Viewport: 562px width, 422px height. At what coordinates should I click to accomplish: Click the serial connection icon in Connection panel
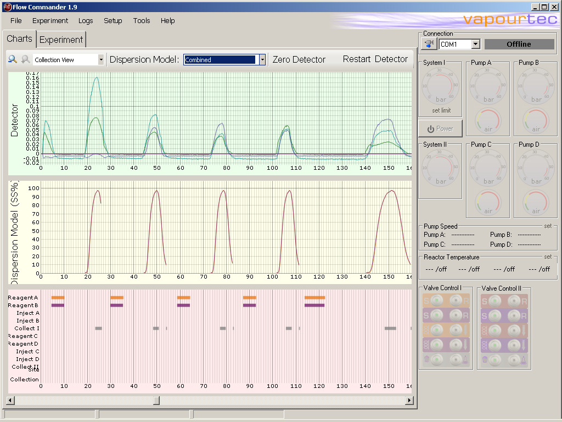click(429, 44)
